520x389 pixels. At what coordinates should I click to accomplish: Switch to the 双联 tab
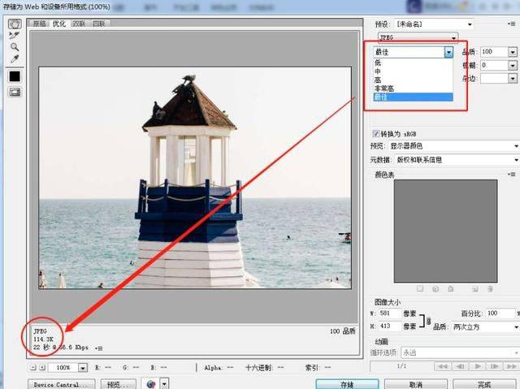click(79, 24)
